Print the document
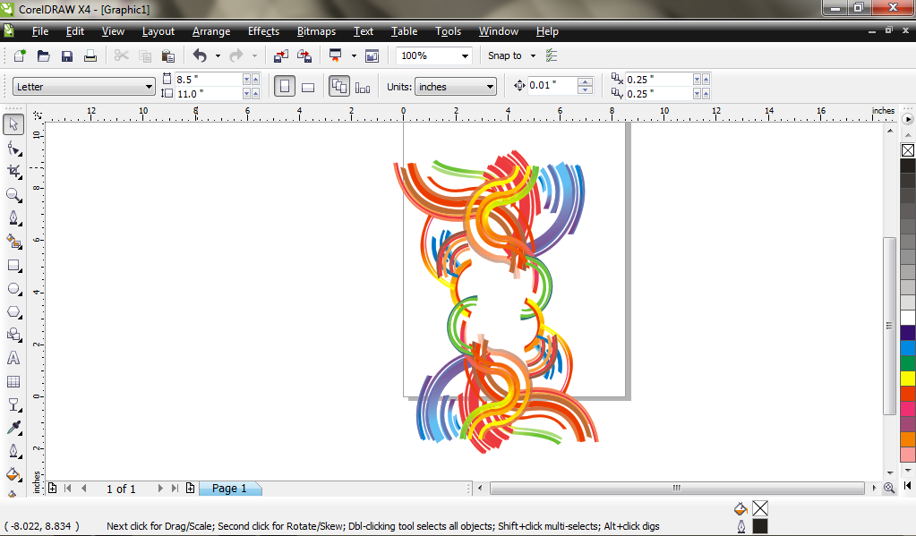 pos(90,55)
